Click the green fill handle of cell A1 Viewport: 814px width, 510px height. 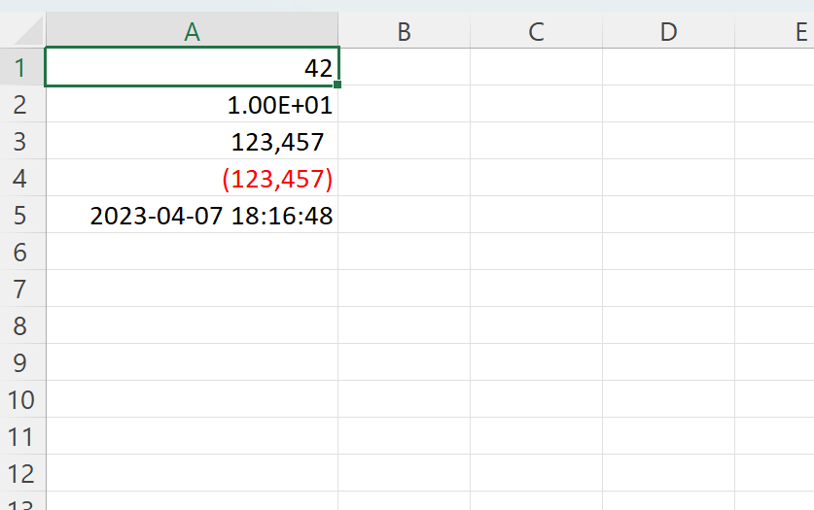tap(336, 85)
